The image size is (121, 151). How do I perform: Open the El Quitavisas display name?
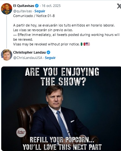[x=24, y=6]
